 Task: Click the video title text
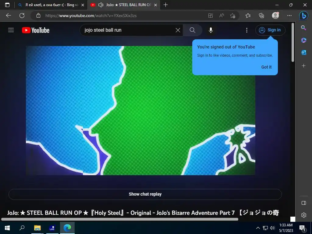[143, 213]
